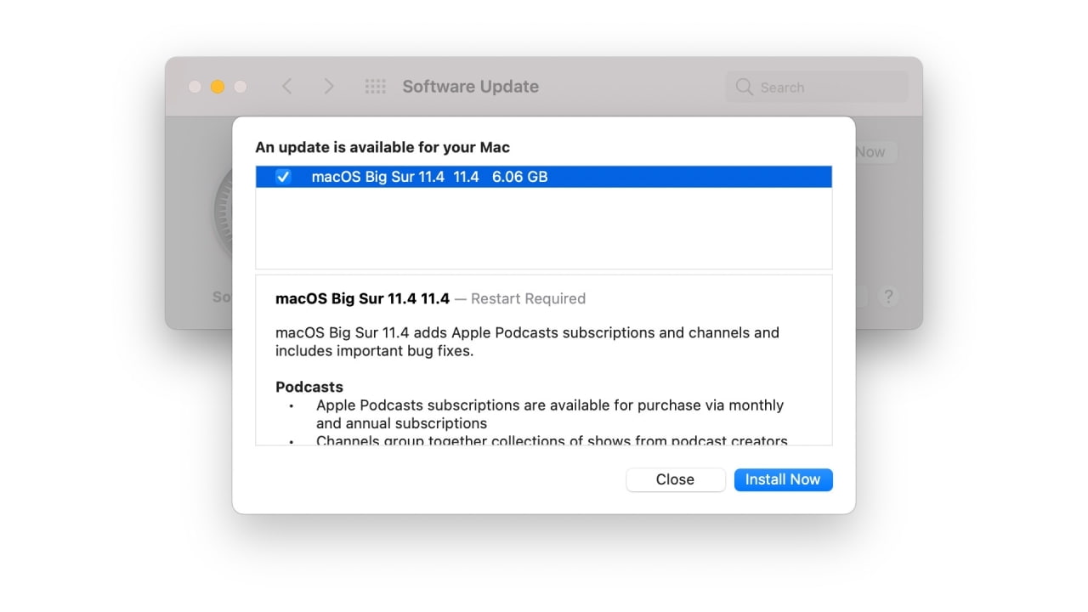Click the magnifying glass in the search field
The height and width of the screenshot is (612, 1088).
point(744,87)
